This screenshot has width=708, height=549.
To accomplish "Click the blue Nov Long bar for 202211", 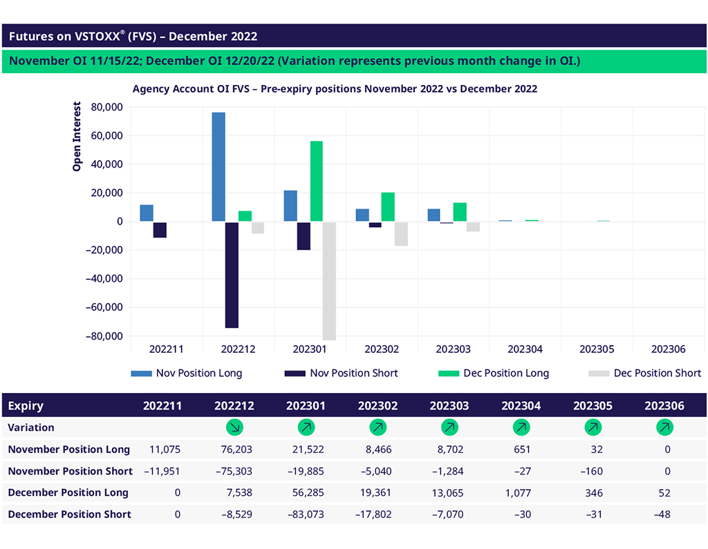I will pyautogui.click(x=147, y=213).
